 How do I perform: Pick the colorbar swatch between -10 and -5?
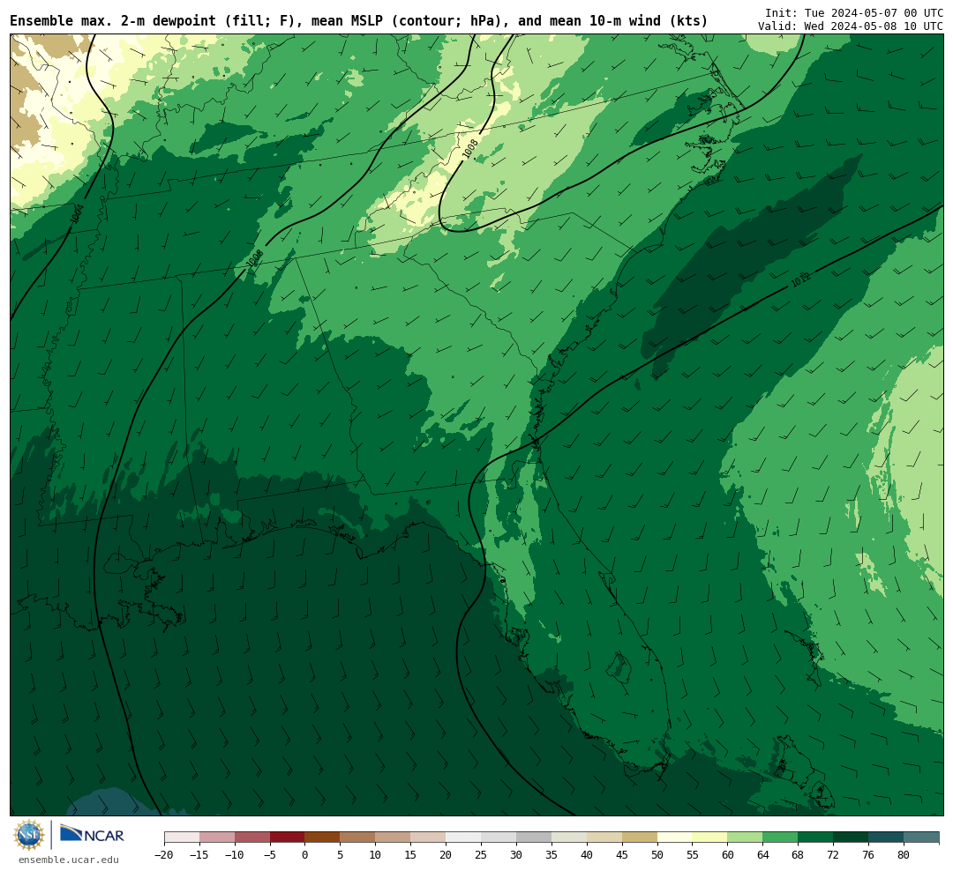pos(252,837)
